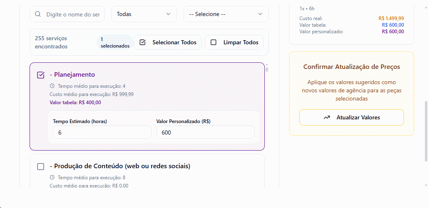Open the Todas filter dropdown

(x=144, y=14)
